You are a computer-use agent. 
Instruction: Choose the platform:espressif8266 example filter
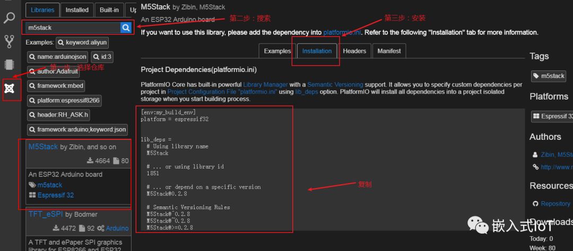[x=65, y=100]
